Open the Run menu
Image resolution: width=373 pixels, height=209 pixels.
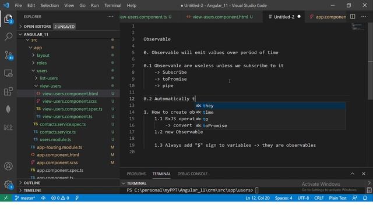[x=94, y=5]
